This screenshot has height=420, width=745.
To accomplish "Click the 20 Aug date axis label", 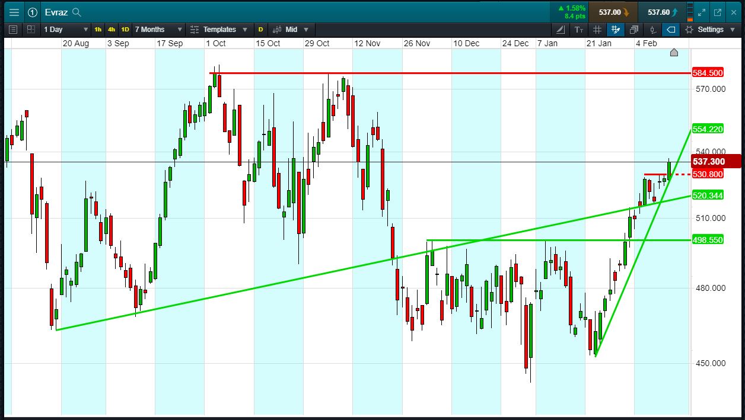I will (76, 43).
